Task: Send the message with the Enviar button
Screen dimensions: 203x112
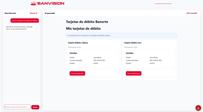Action: (35, 107)
